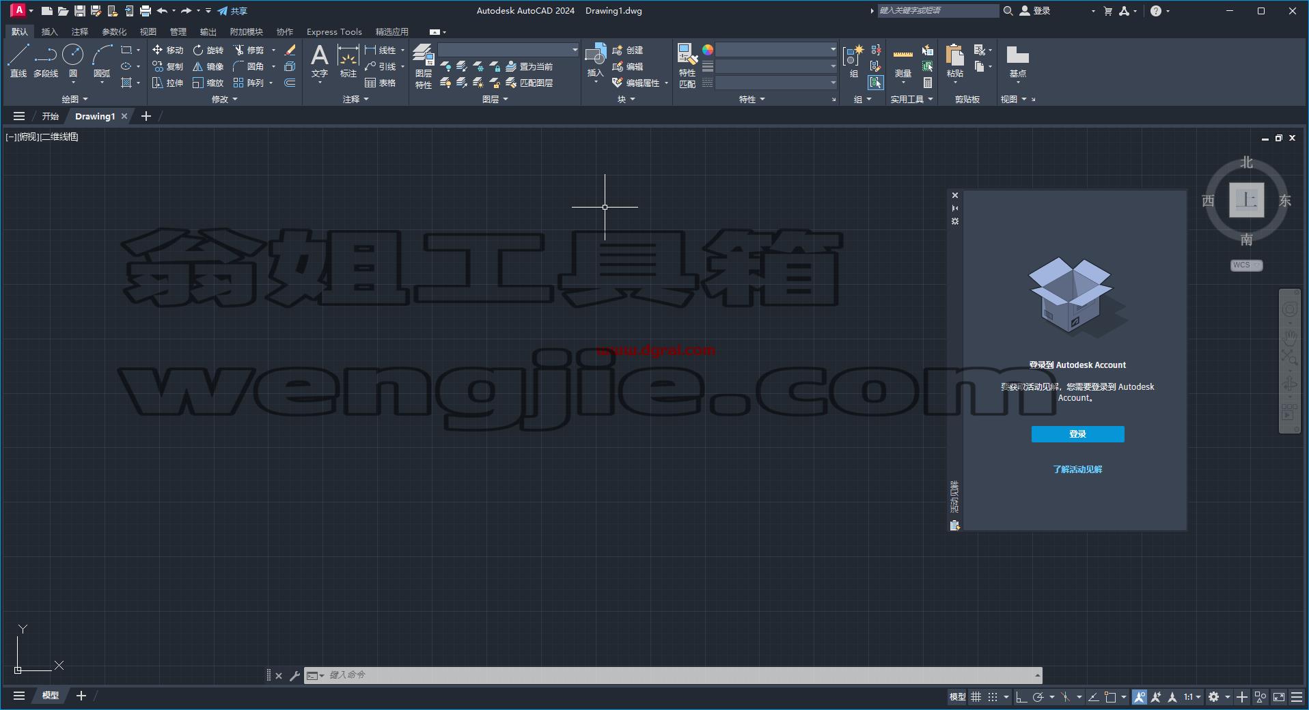Toggle object snap tracking in status bar
This screenshot has height=710, width=1309.
tap(1093, 697)
